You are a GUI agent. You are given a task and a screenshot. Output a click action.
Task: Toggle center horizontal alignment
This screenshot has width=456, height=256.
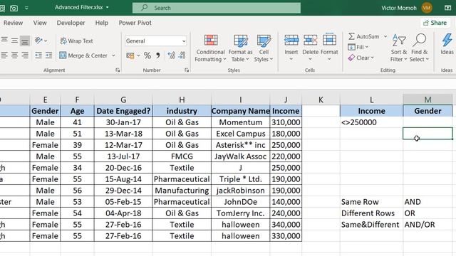pos(14,55)
